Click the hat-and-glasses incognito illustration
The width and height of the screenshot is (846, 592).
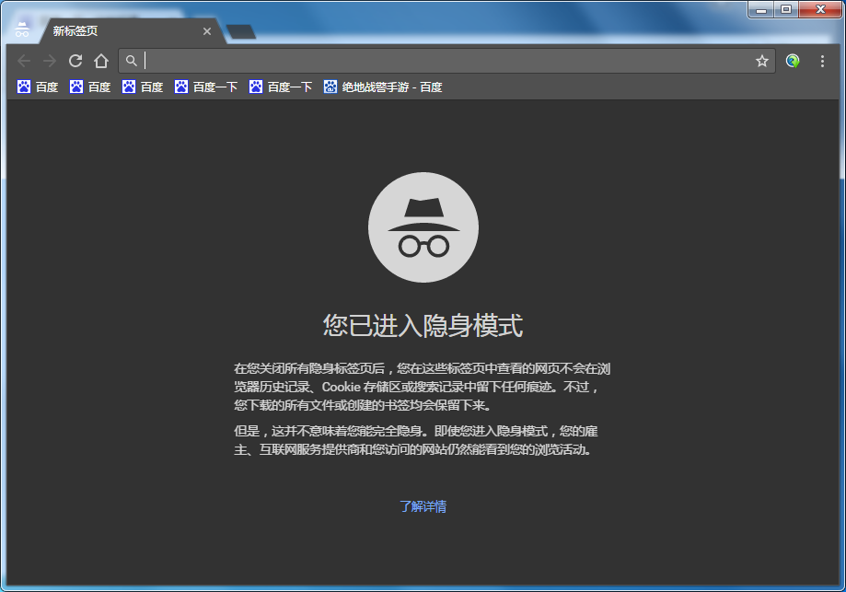tap(423, 227)
